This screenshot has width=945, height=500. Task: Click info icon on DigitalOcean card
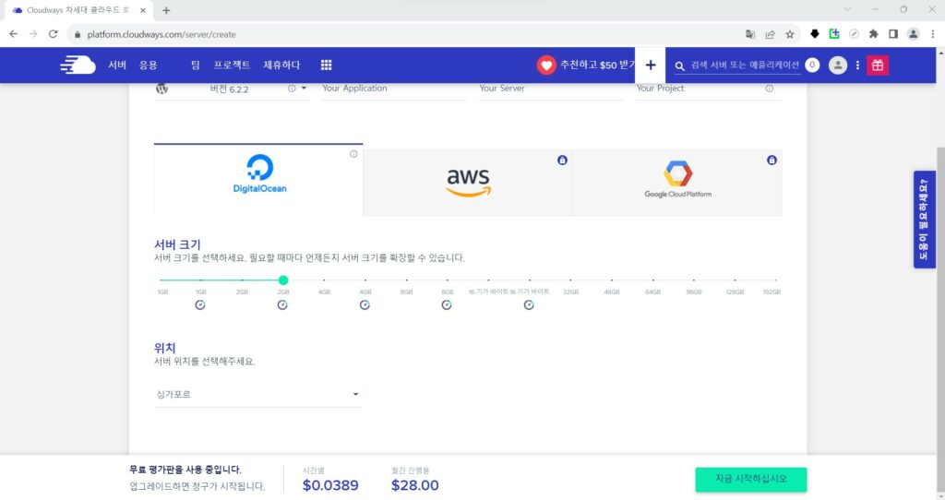353,154
